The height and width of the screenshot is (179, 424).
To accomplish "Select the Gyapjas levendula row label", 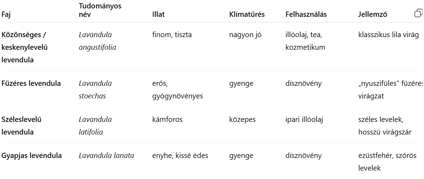I will [x=32, y=156].
